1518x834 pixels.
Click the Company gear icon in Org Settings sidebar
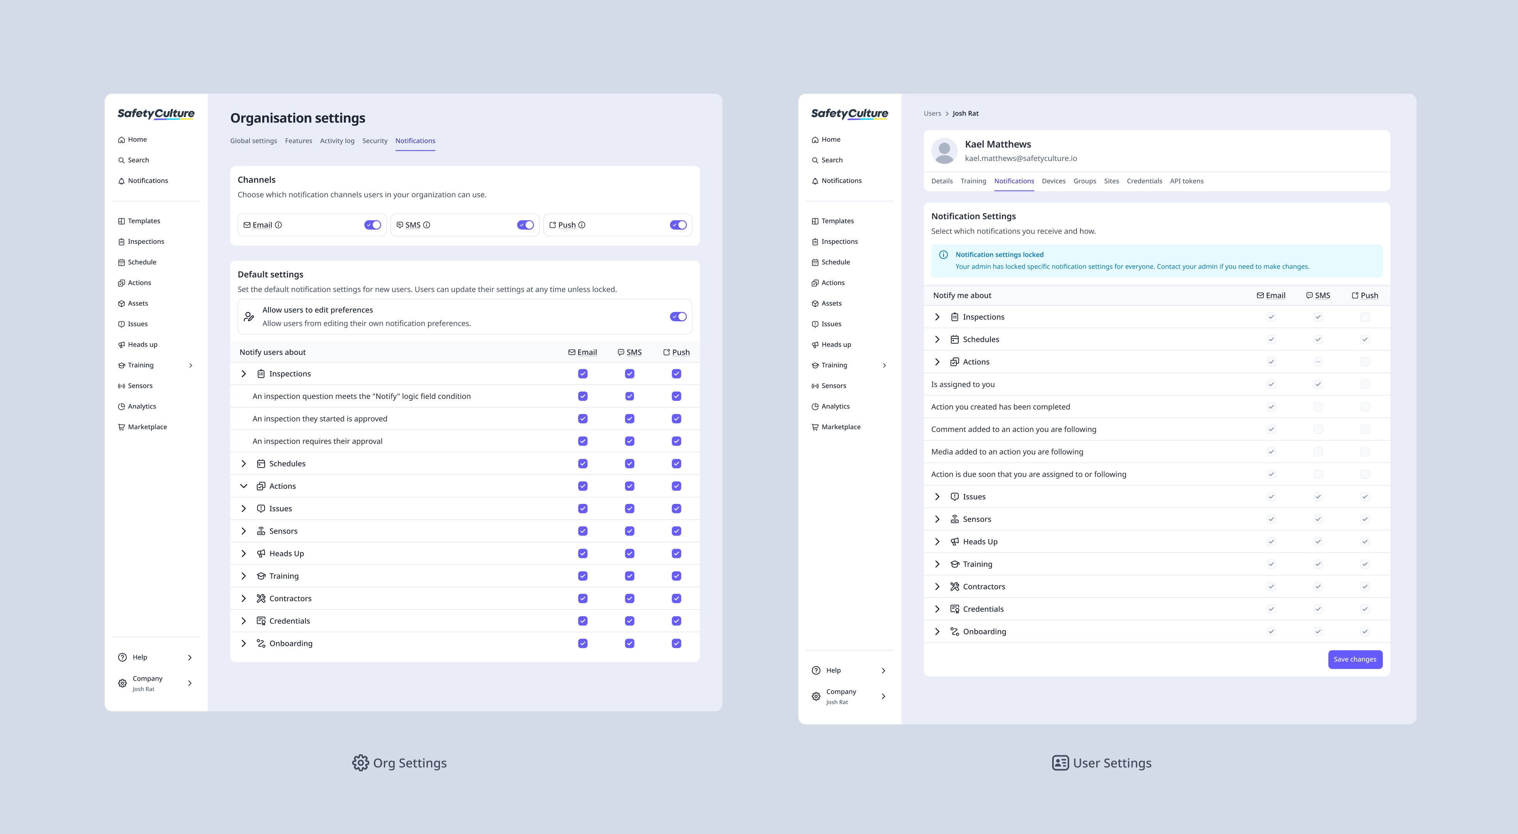point(122,683)
